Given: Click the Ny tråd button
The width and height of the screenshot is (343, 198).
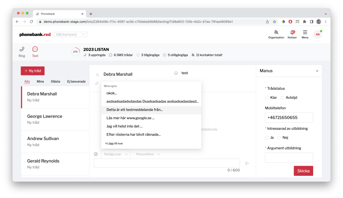Looking at the screenshot, I should pos(33,71).
